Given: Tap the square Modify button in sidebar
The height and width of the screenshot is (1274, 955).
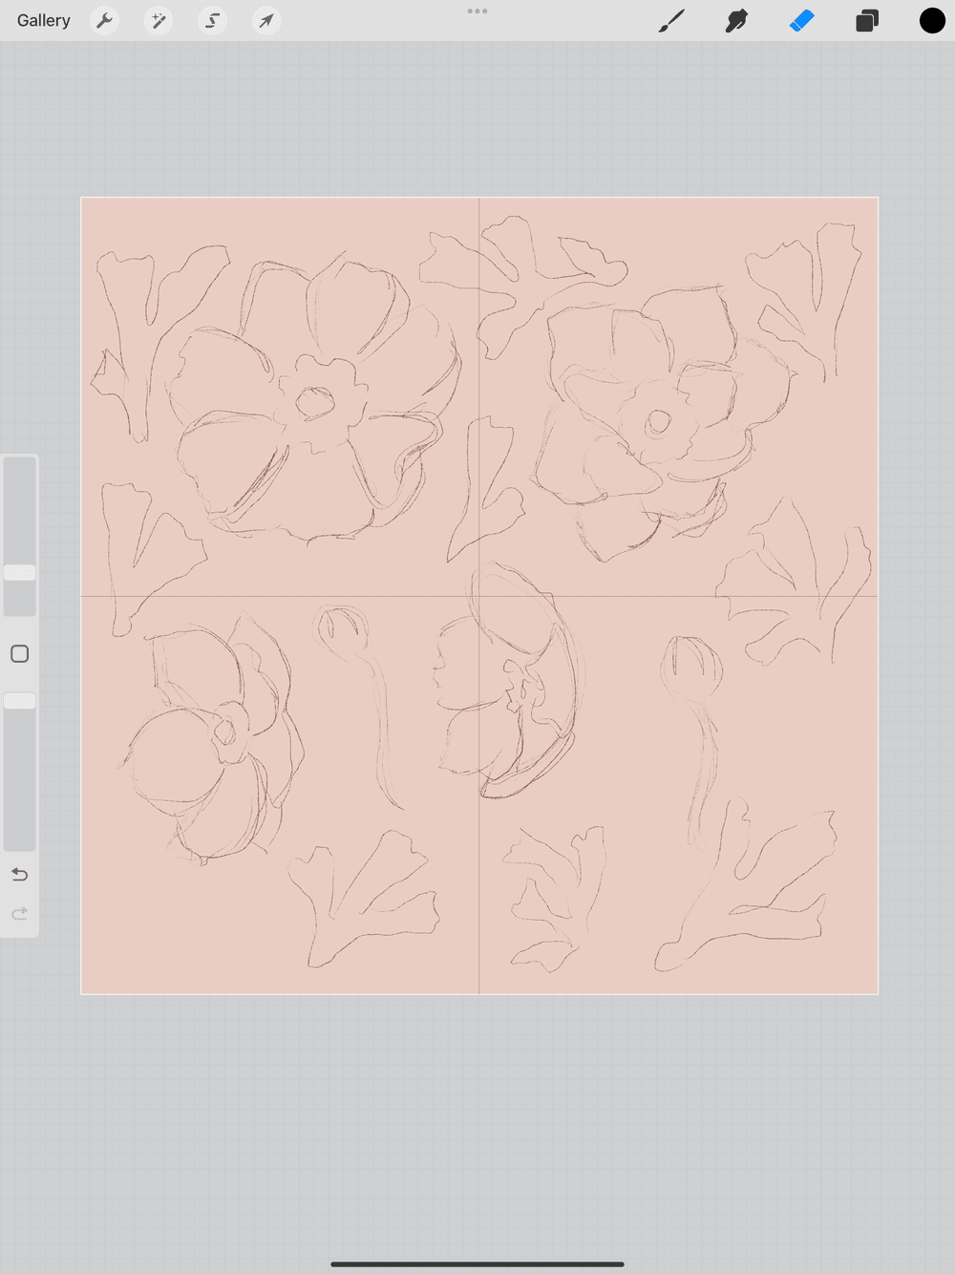Looking at the screenshot, I should (x=20, y=654).
